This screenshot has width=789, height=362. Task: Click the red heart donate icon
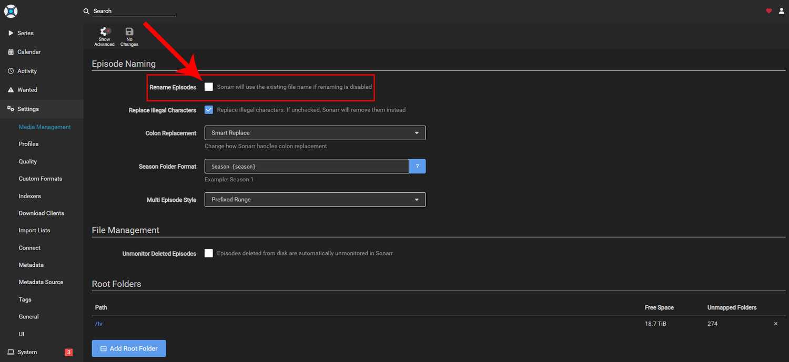[x=769, y=11]
